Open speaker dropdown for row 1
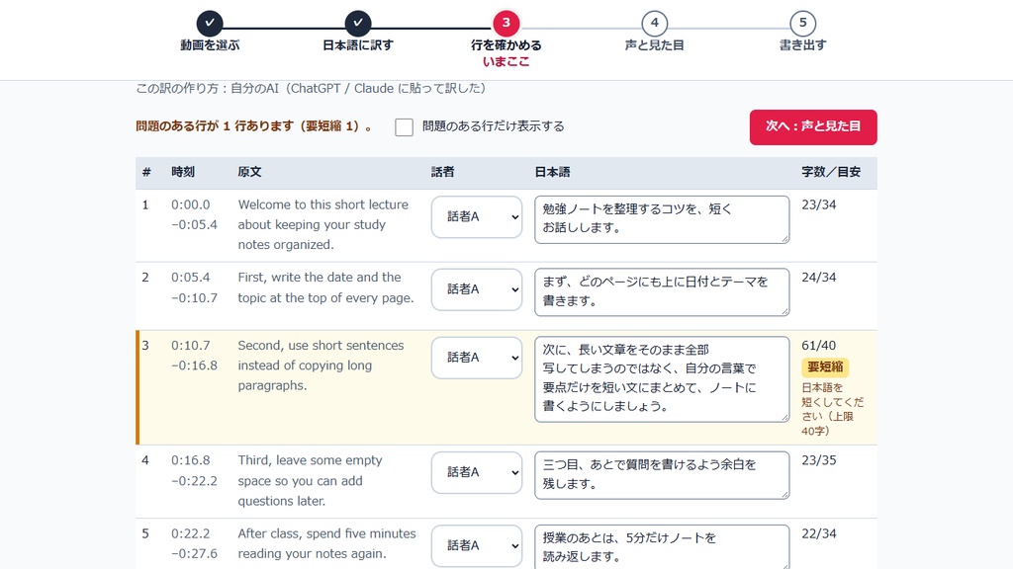 point(477,216)
